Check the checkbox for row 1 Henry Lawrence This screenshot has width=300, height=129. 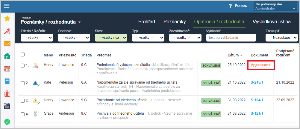22,65
